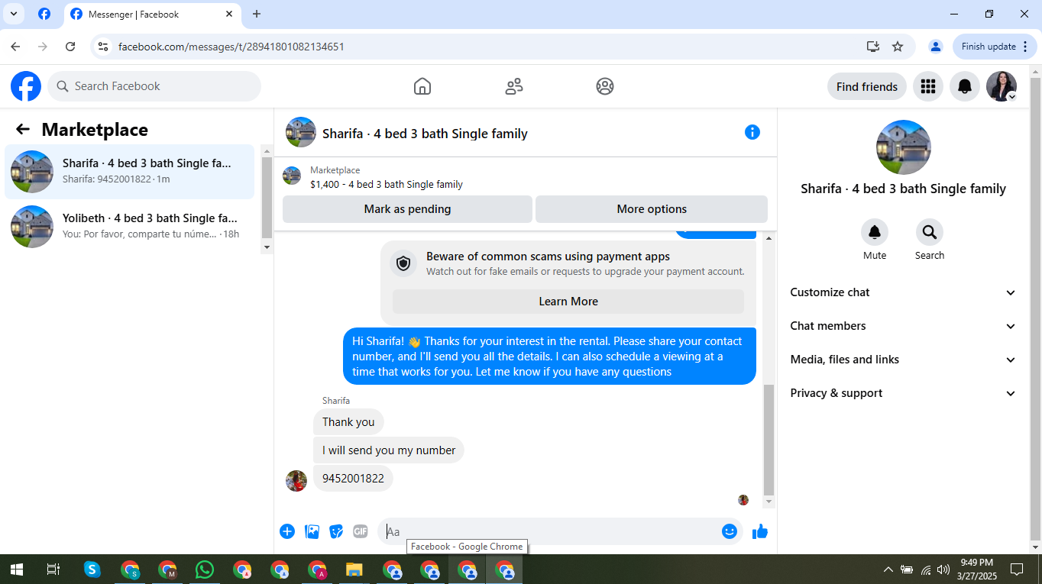Switch to the pinned Facebook tab
Screen dimensions: 1042x584
[44, 14]
